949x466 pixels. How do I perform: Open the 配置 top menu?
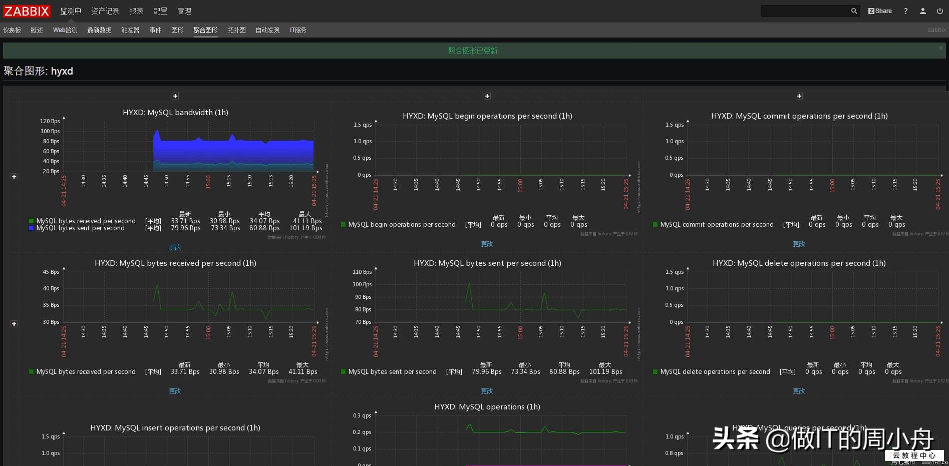coord(160,11)
